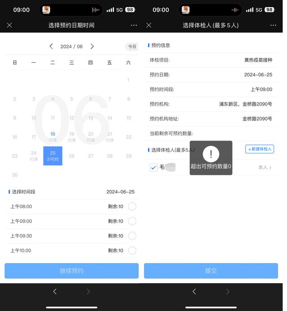Go to previous month in calendar
This screenshot has width=287, height=311.
(51, 46)
